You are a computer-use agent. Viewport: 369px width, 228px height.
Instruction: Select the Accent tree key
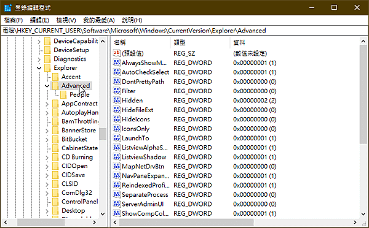click(x=71, y=77)
